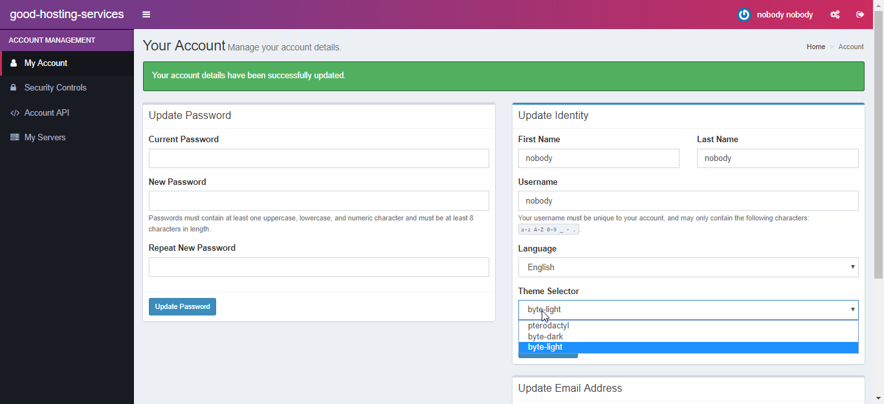Click into the Username text field
The image size is (884, 404).
(x=688, y=200)
